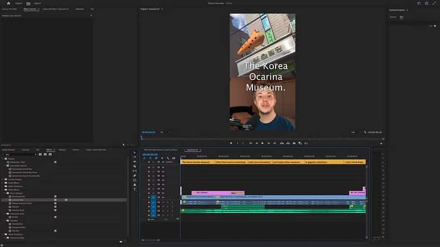This screenshot has height=247, width=440.
Task: Open the Fit zoom level dropdown
Action: (x=163, y=132)
